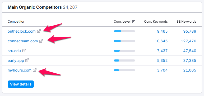The image size is (204, 96).
Task: Click the connecteam.com competitor link
Action: [23, 41]
